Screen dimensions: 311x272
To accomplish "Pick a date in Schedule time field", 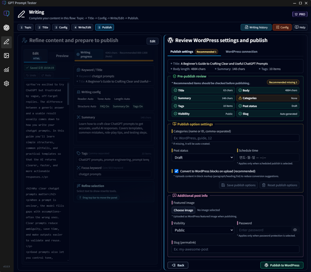I will pos(268,157).
